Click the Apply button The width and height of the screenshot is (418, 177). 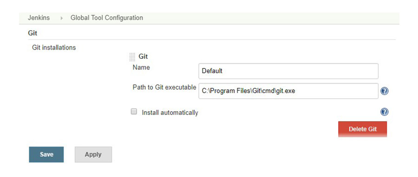point(93,154)
